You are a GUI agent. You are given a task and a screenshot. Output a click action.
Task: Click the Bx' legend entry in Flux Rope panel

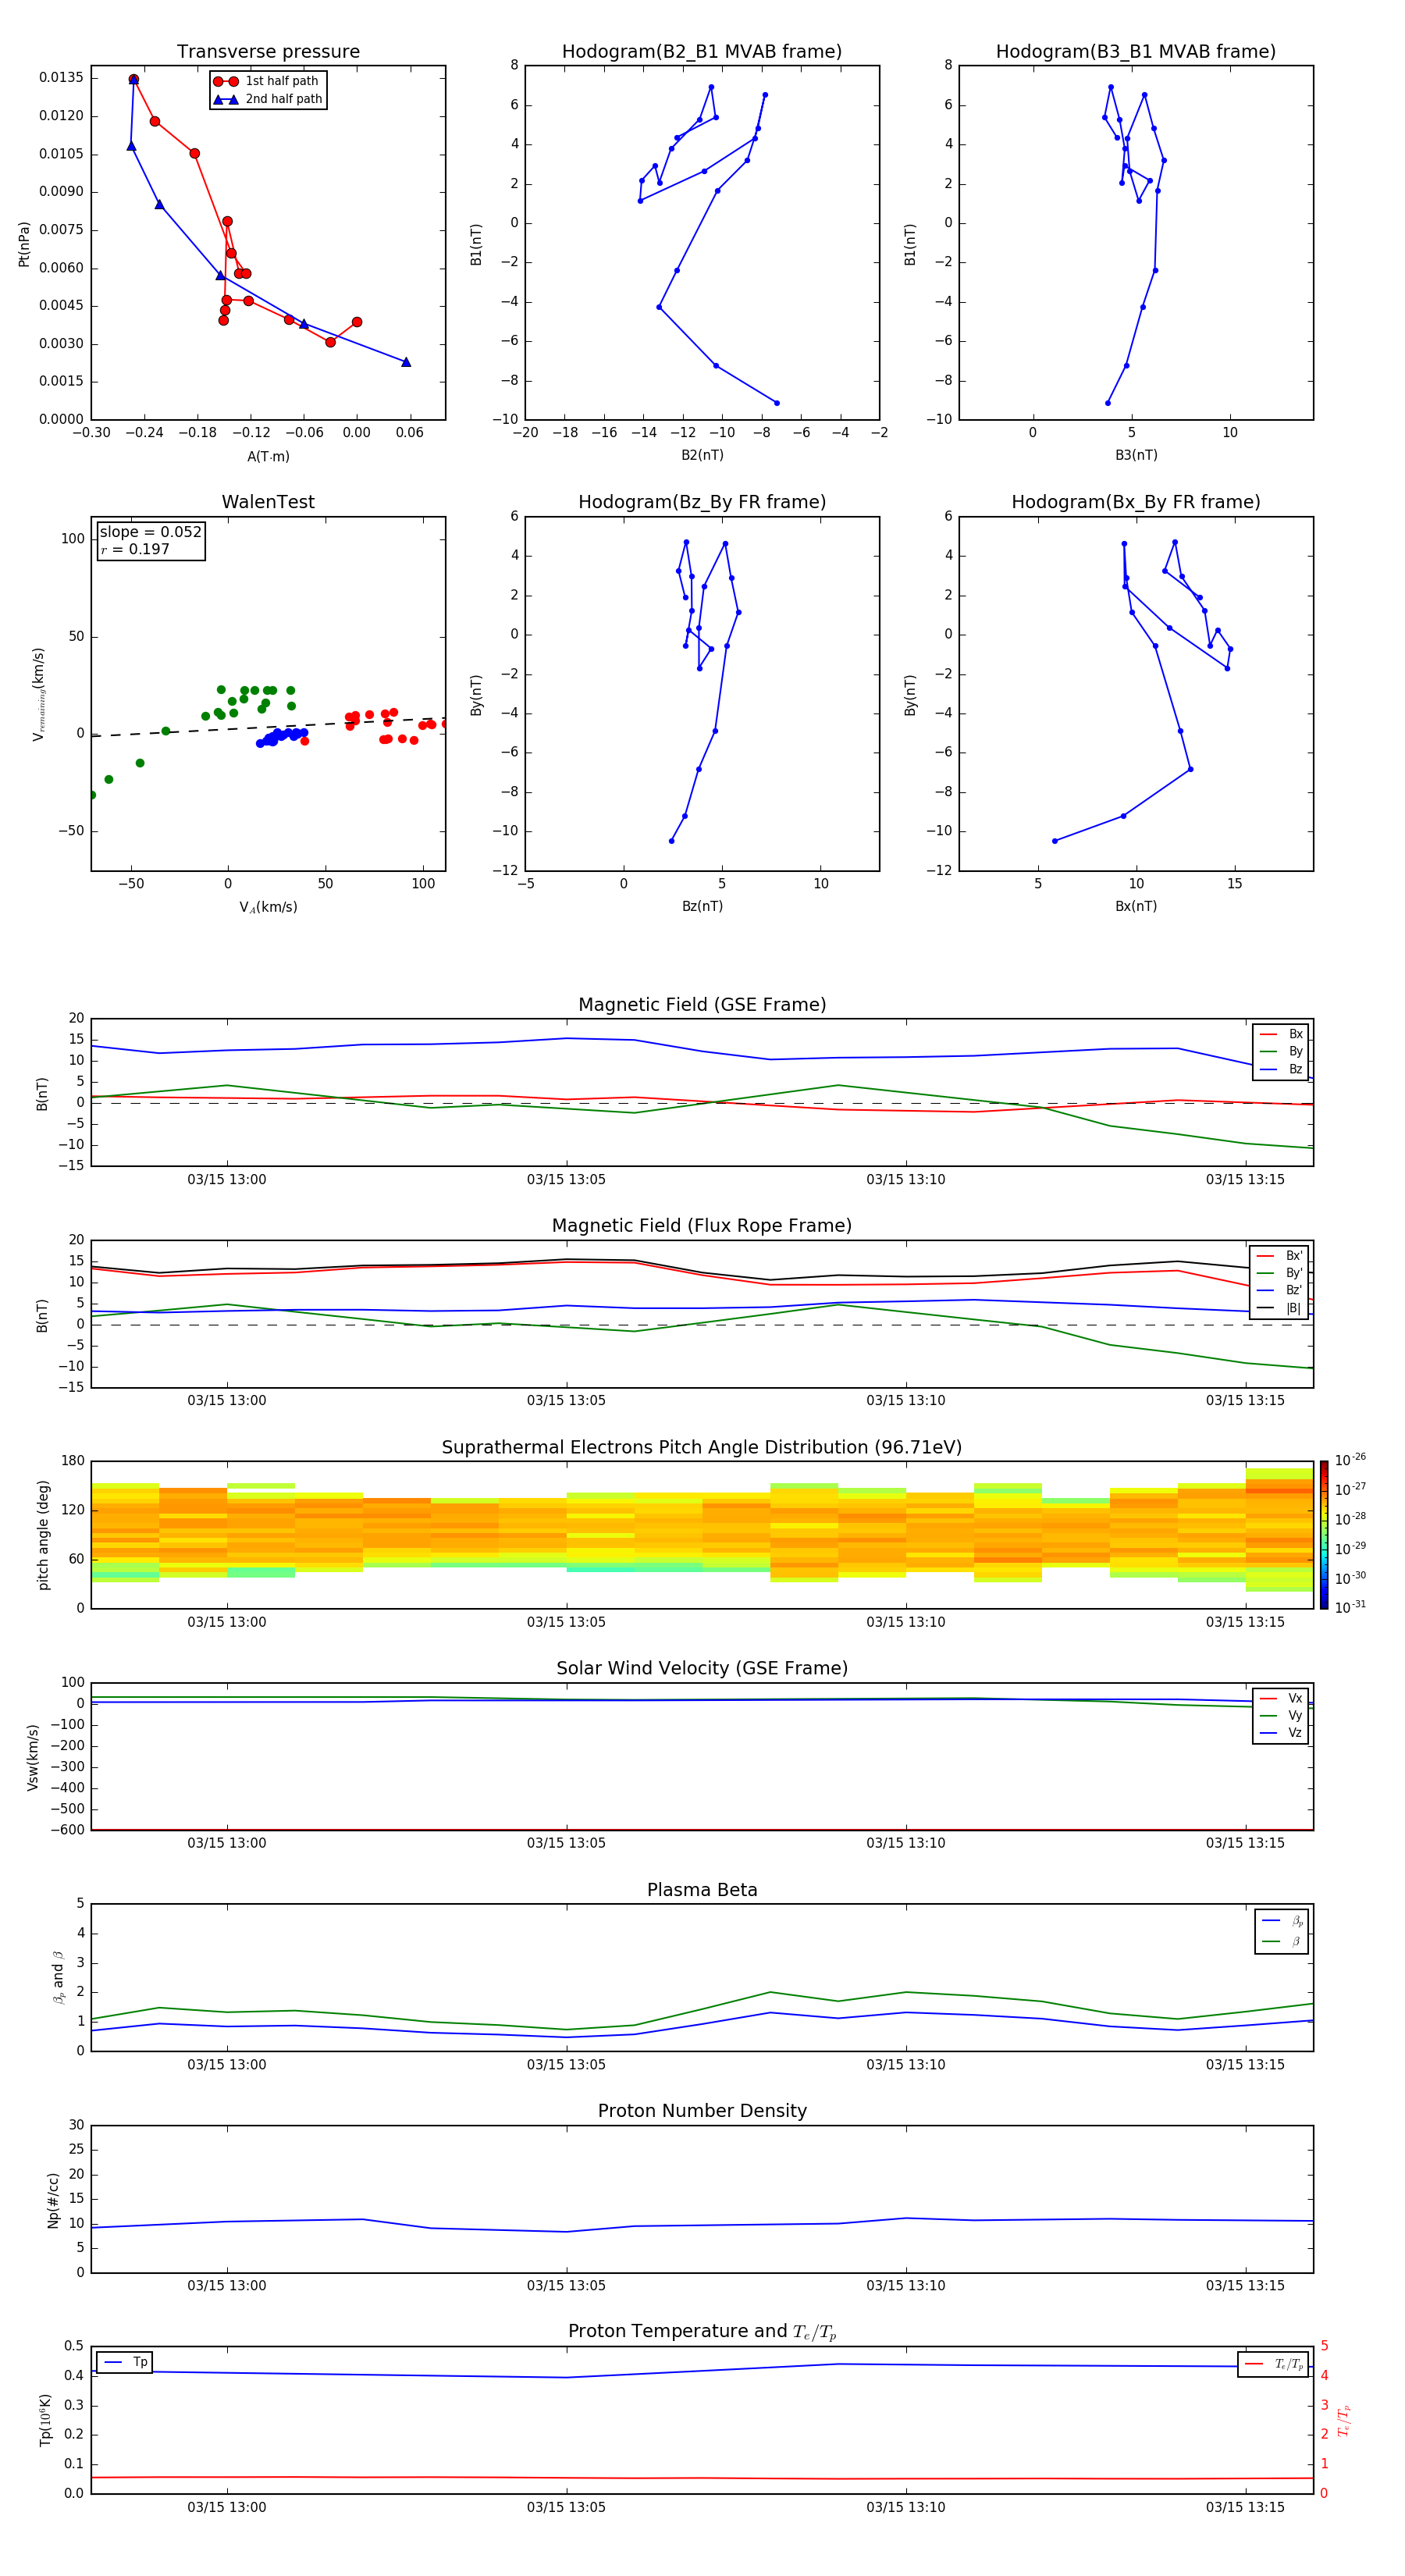[1279, 1256]
